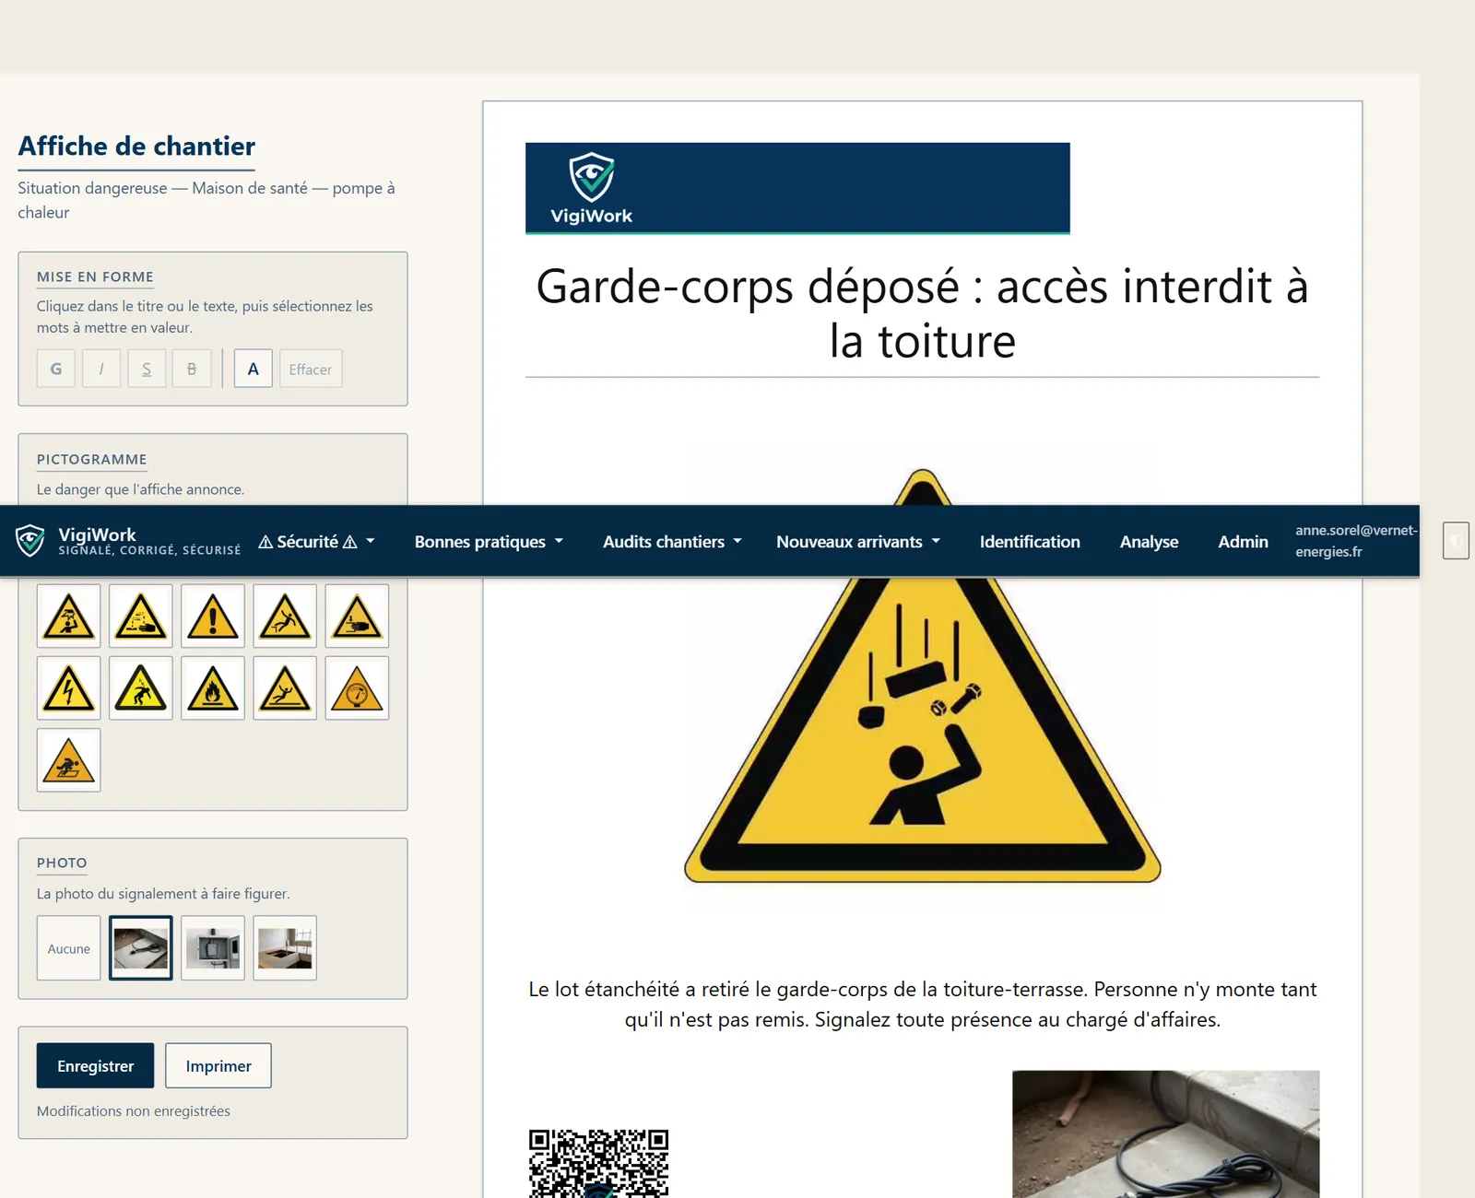Select the falling objects hazard pictogram

click(69, 616)
